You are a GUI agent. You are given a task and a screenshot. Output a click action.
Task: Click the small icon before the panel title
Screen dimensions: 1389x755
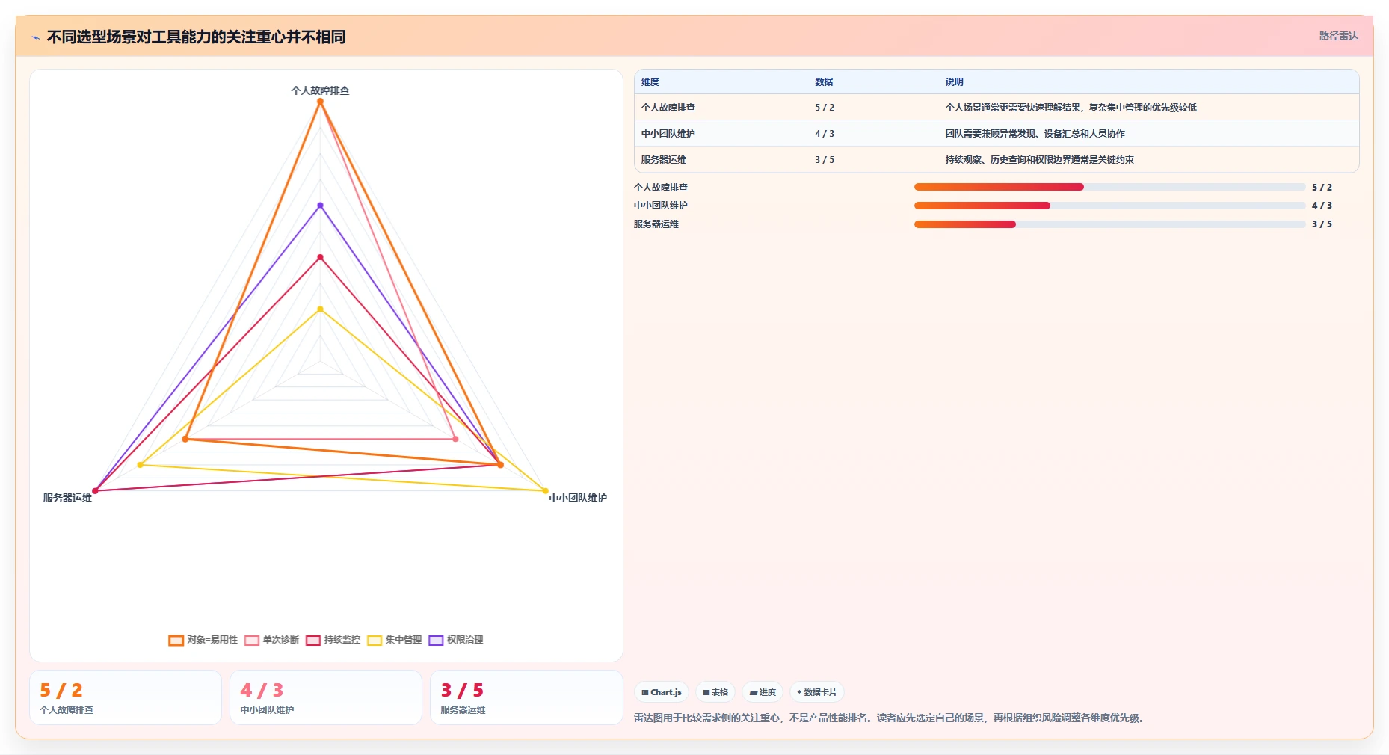point(35,37)
